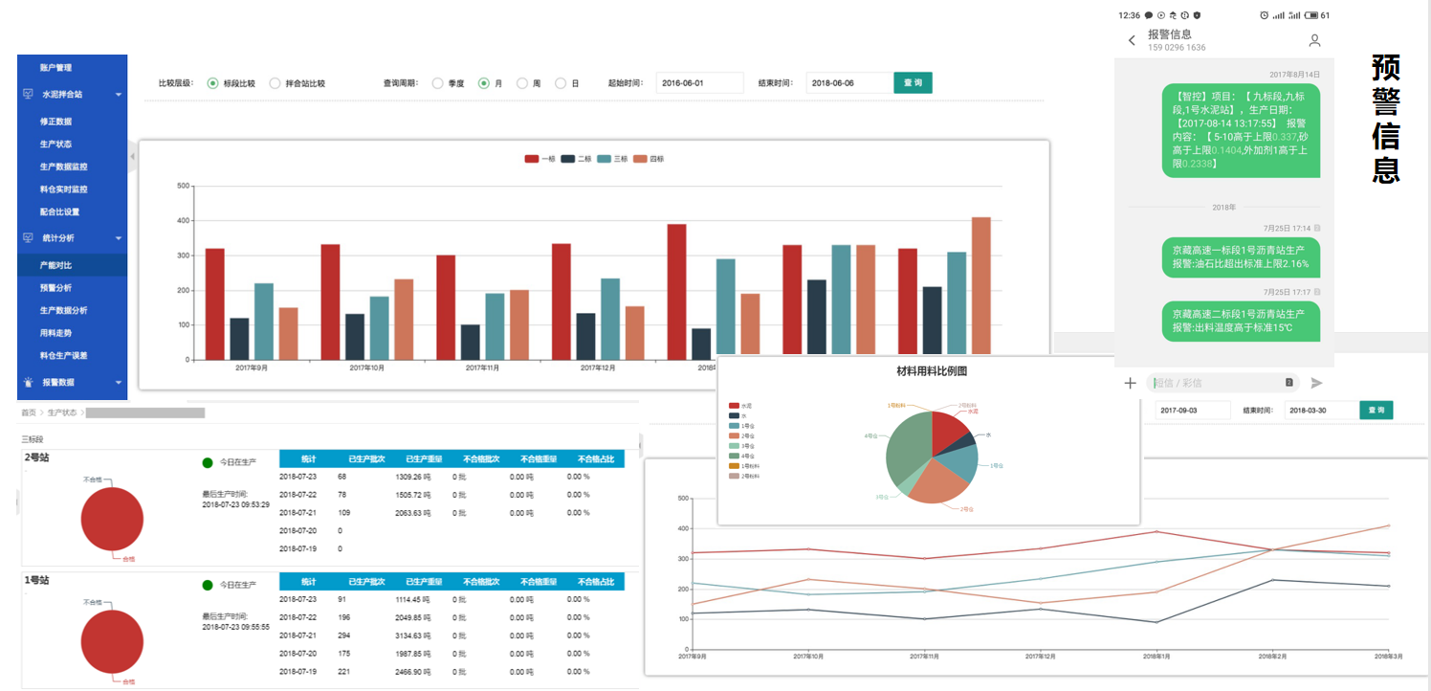Open 料仓生产误差 sidebar item

[x=63, y=355]
